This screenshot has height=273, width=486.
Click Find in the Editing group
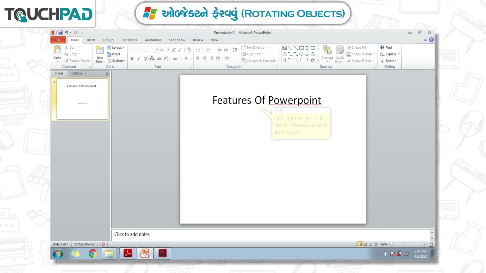pyautogui.click(x=386, y=47)
